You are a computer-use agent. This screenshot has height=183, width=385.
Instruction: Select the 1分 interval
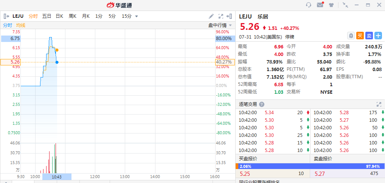(99, 16)
